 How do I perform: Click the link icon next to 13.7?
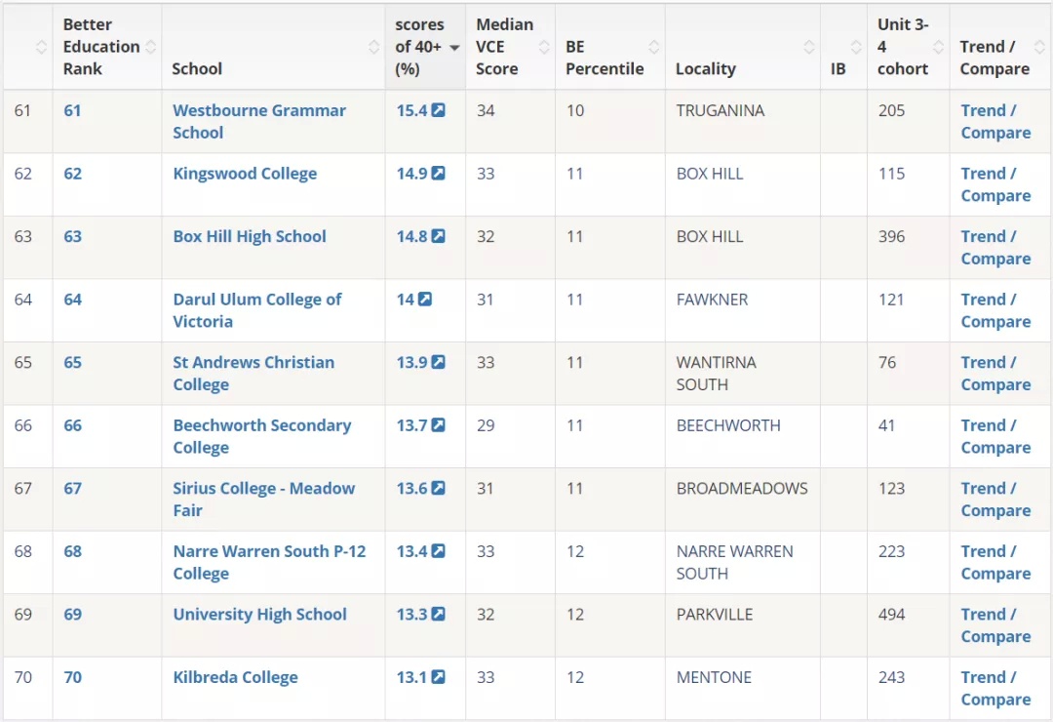tap(438, 424)
